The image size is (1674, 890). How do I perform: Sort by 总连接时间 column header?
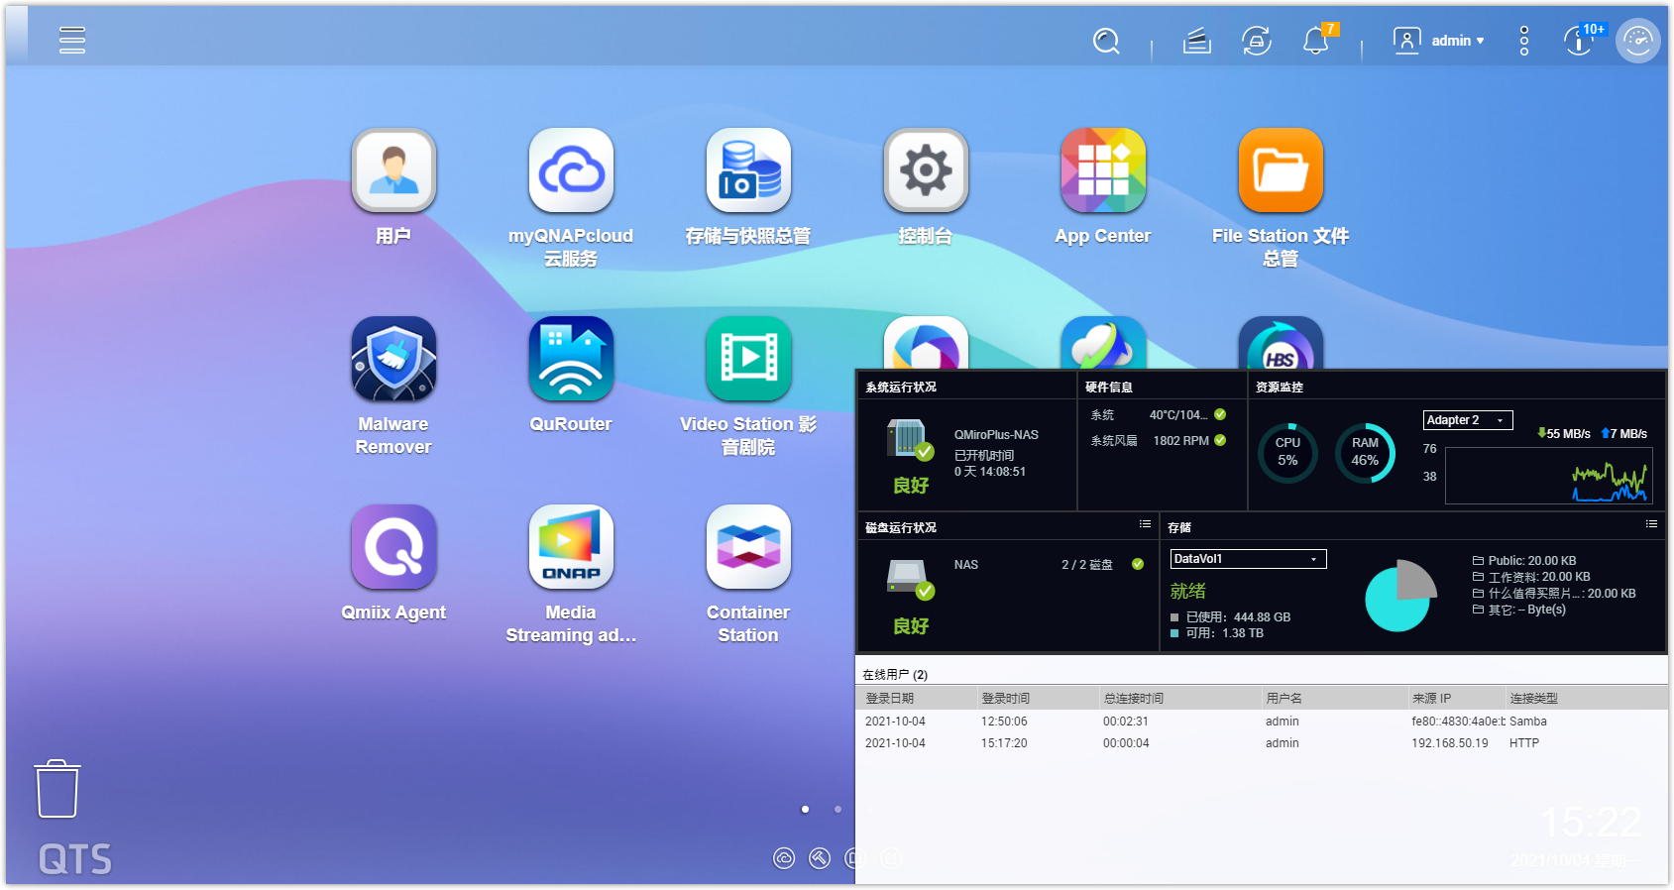[1179, 699]
